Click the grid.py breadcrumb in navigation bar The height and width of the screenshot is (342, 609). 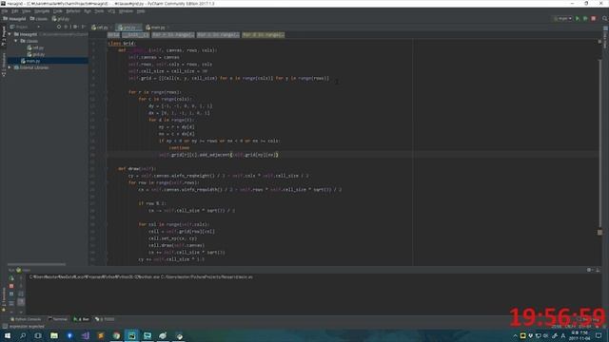coord(61,19)
